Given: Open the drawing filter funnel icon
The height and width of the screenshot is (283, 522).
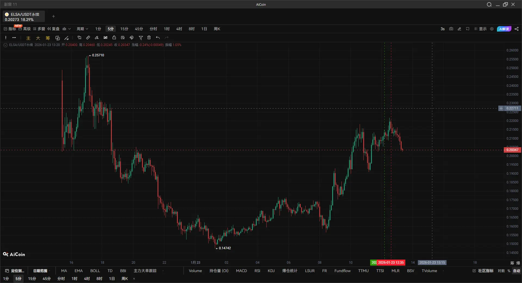Looking at the screenshot, I should (x=141, y=38).
